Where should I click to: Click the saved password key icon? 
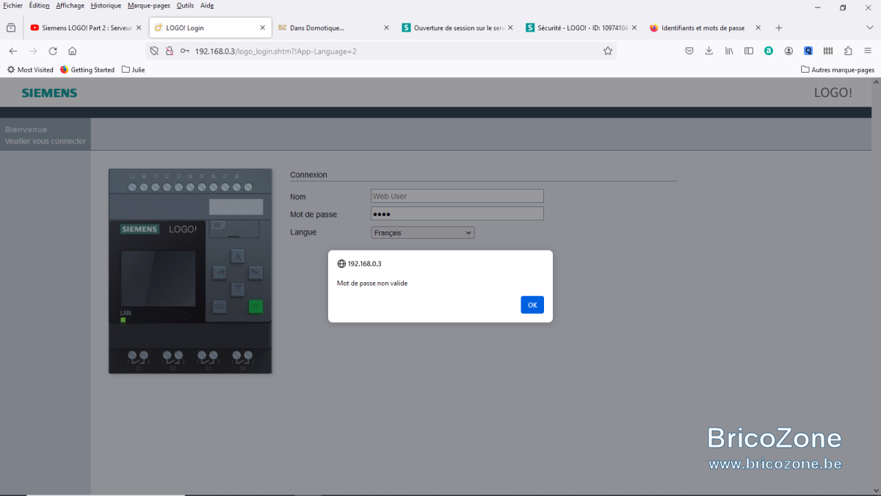(184, 51)
